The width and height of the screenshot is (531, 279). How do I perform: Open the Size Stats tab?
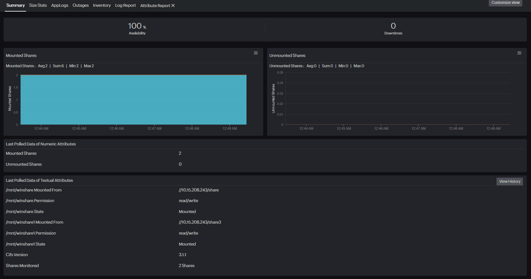38,5
